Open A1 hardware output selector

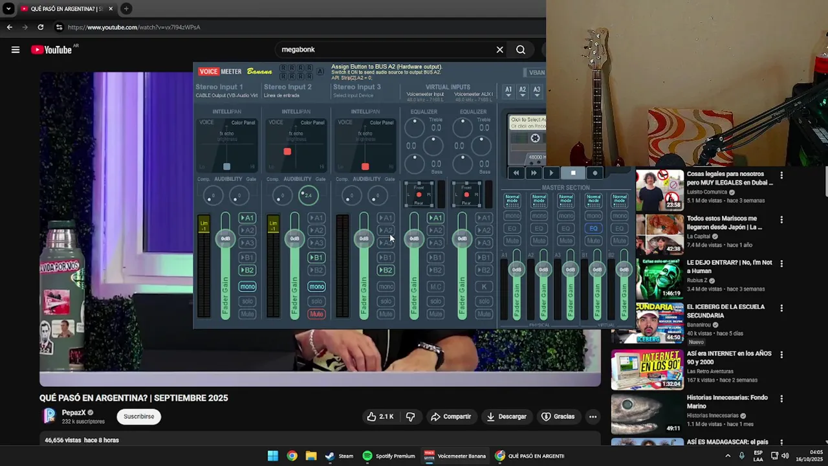pyautogui.click(x=508, y=91)
